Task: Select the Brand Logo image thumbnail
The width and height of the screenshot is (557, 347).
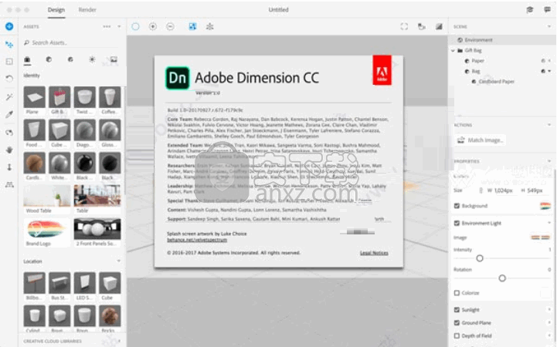Action: (47, 229)
